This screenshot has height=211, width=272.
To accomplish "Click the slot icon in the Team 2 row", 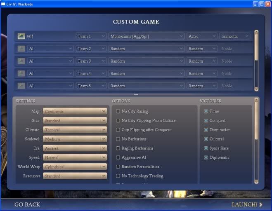I will 21,49.
